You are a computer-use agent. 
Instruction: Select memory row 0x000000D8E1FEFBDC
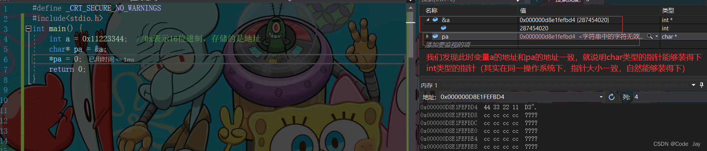479,123
